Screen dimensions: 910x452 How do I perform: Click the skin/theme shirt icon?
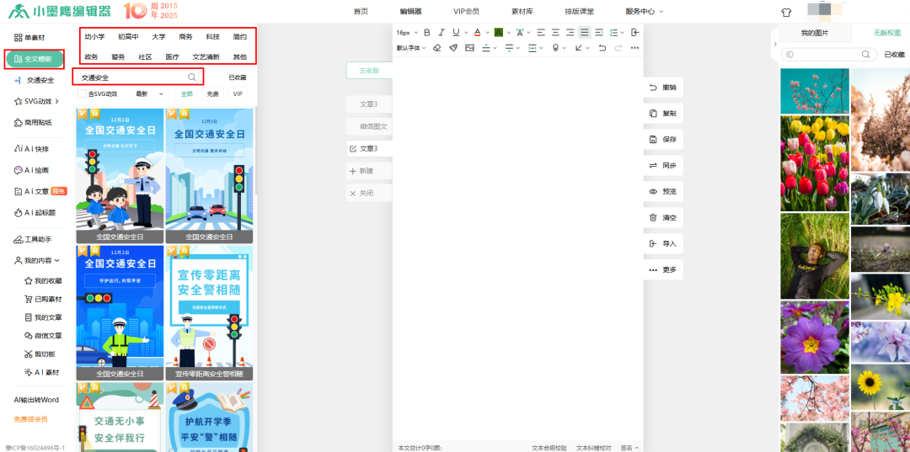point(786,12)
